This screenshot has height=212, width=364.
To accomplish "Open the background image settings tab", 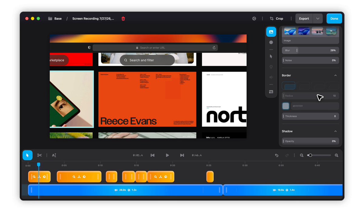I will pyautogui.click(x=271, y=32).
